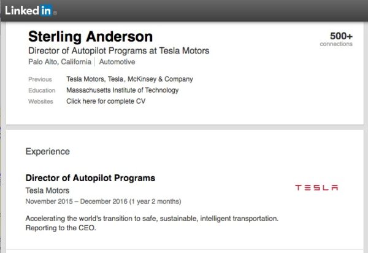Click the word 'connections' under 500+
The image size is (368, 253).
pyautogui.click(x=336, y=44)
